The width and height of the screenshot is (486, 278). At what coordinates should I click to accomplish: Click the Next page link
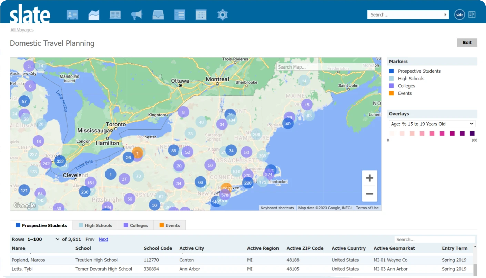(x=103, y=239)
